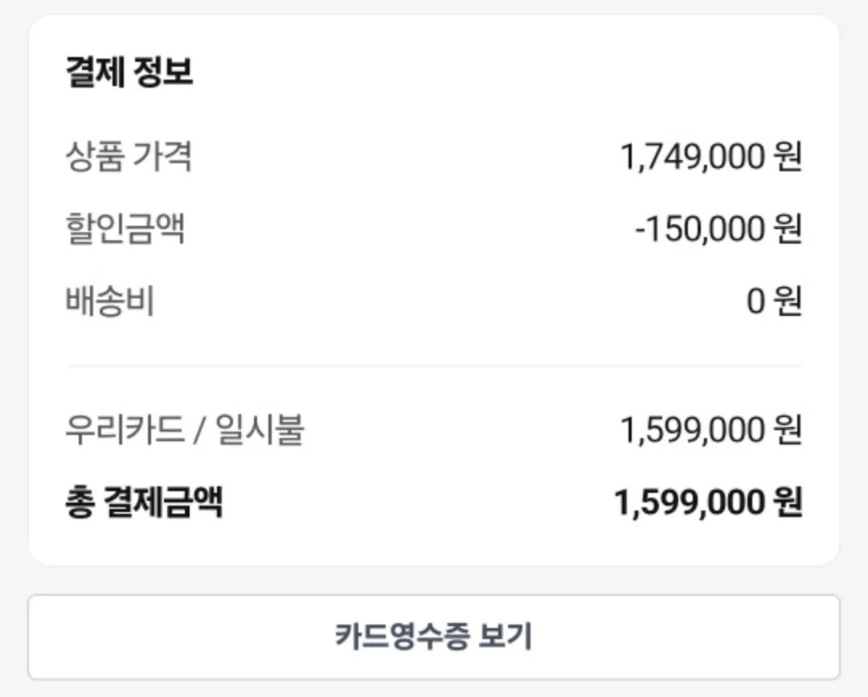This screenshot has height=697, width=868.
Task: Click the 원 unit after bold 1,599,000
Action: 788,502
